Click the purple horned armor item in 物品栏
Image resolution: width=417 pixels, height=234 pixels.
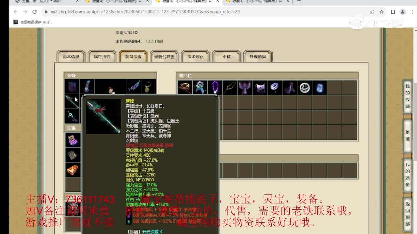(x=244, y=87)
